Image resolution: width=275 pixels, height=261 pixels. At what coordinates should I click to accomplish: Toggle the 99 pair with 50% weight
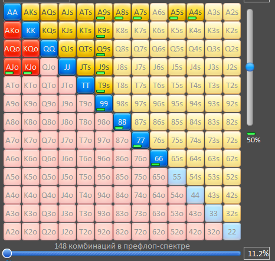point(104,103)
